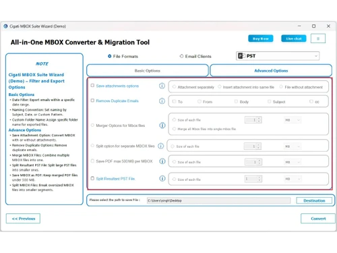Click the PST format icon in dropdown
The image size is (337, 253).
(x=241, y=56)
